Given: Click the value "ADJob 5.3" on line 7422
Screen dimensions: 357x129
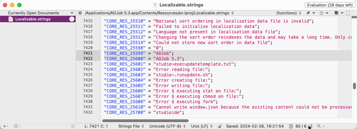Looking at the screenshot, I should pyautogui.click(x=167, y=59).
